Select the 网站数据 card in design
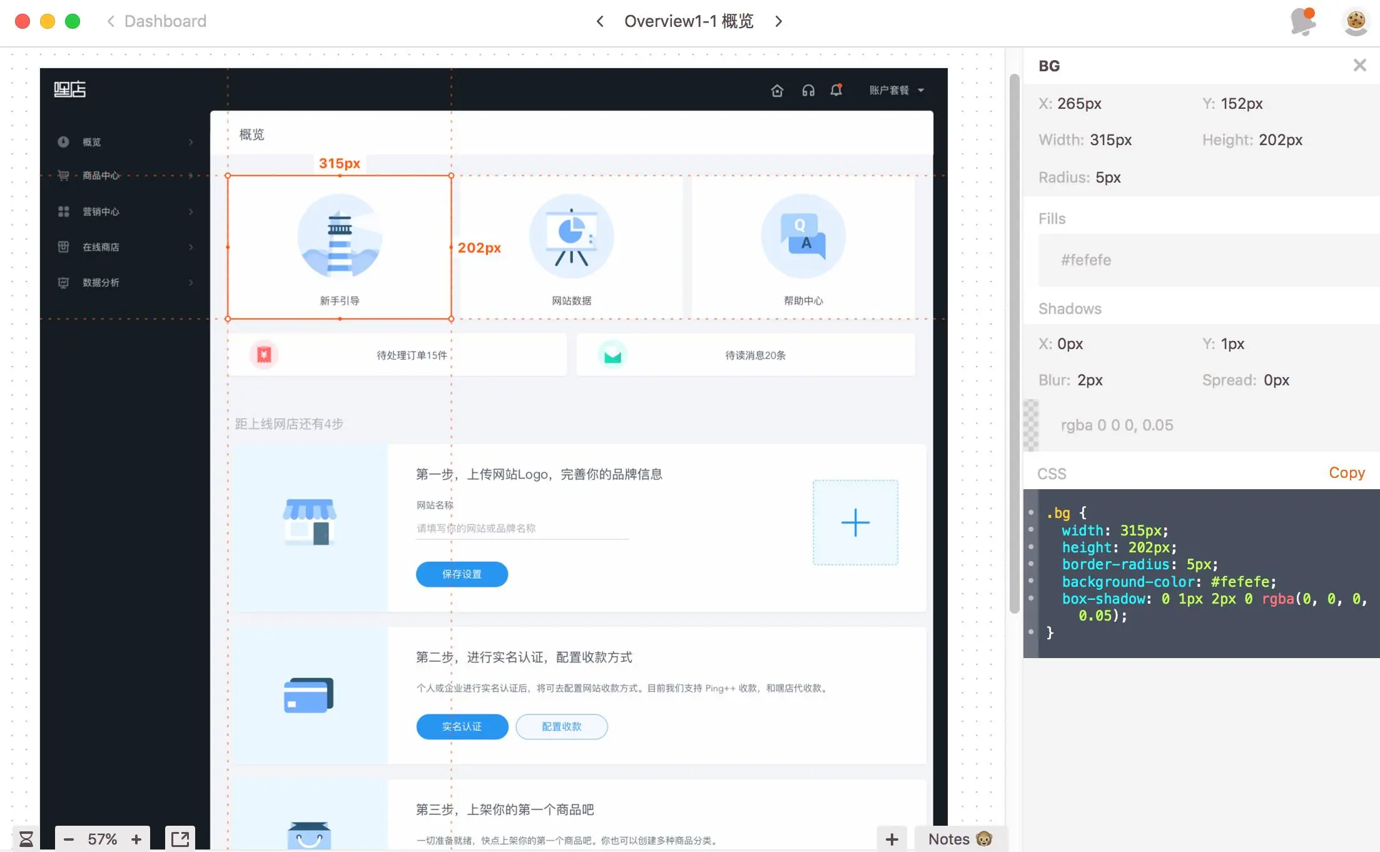Screen dimensions: 1380x852 point(571,248)
